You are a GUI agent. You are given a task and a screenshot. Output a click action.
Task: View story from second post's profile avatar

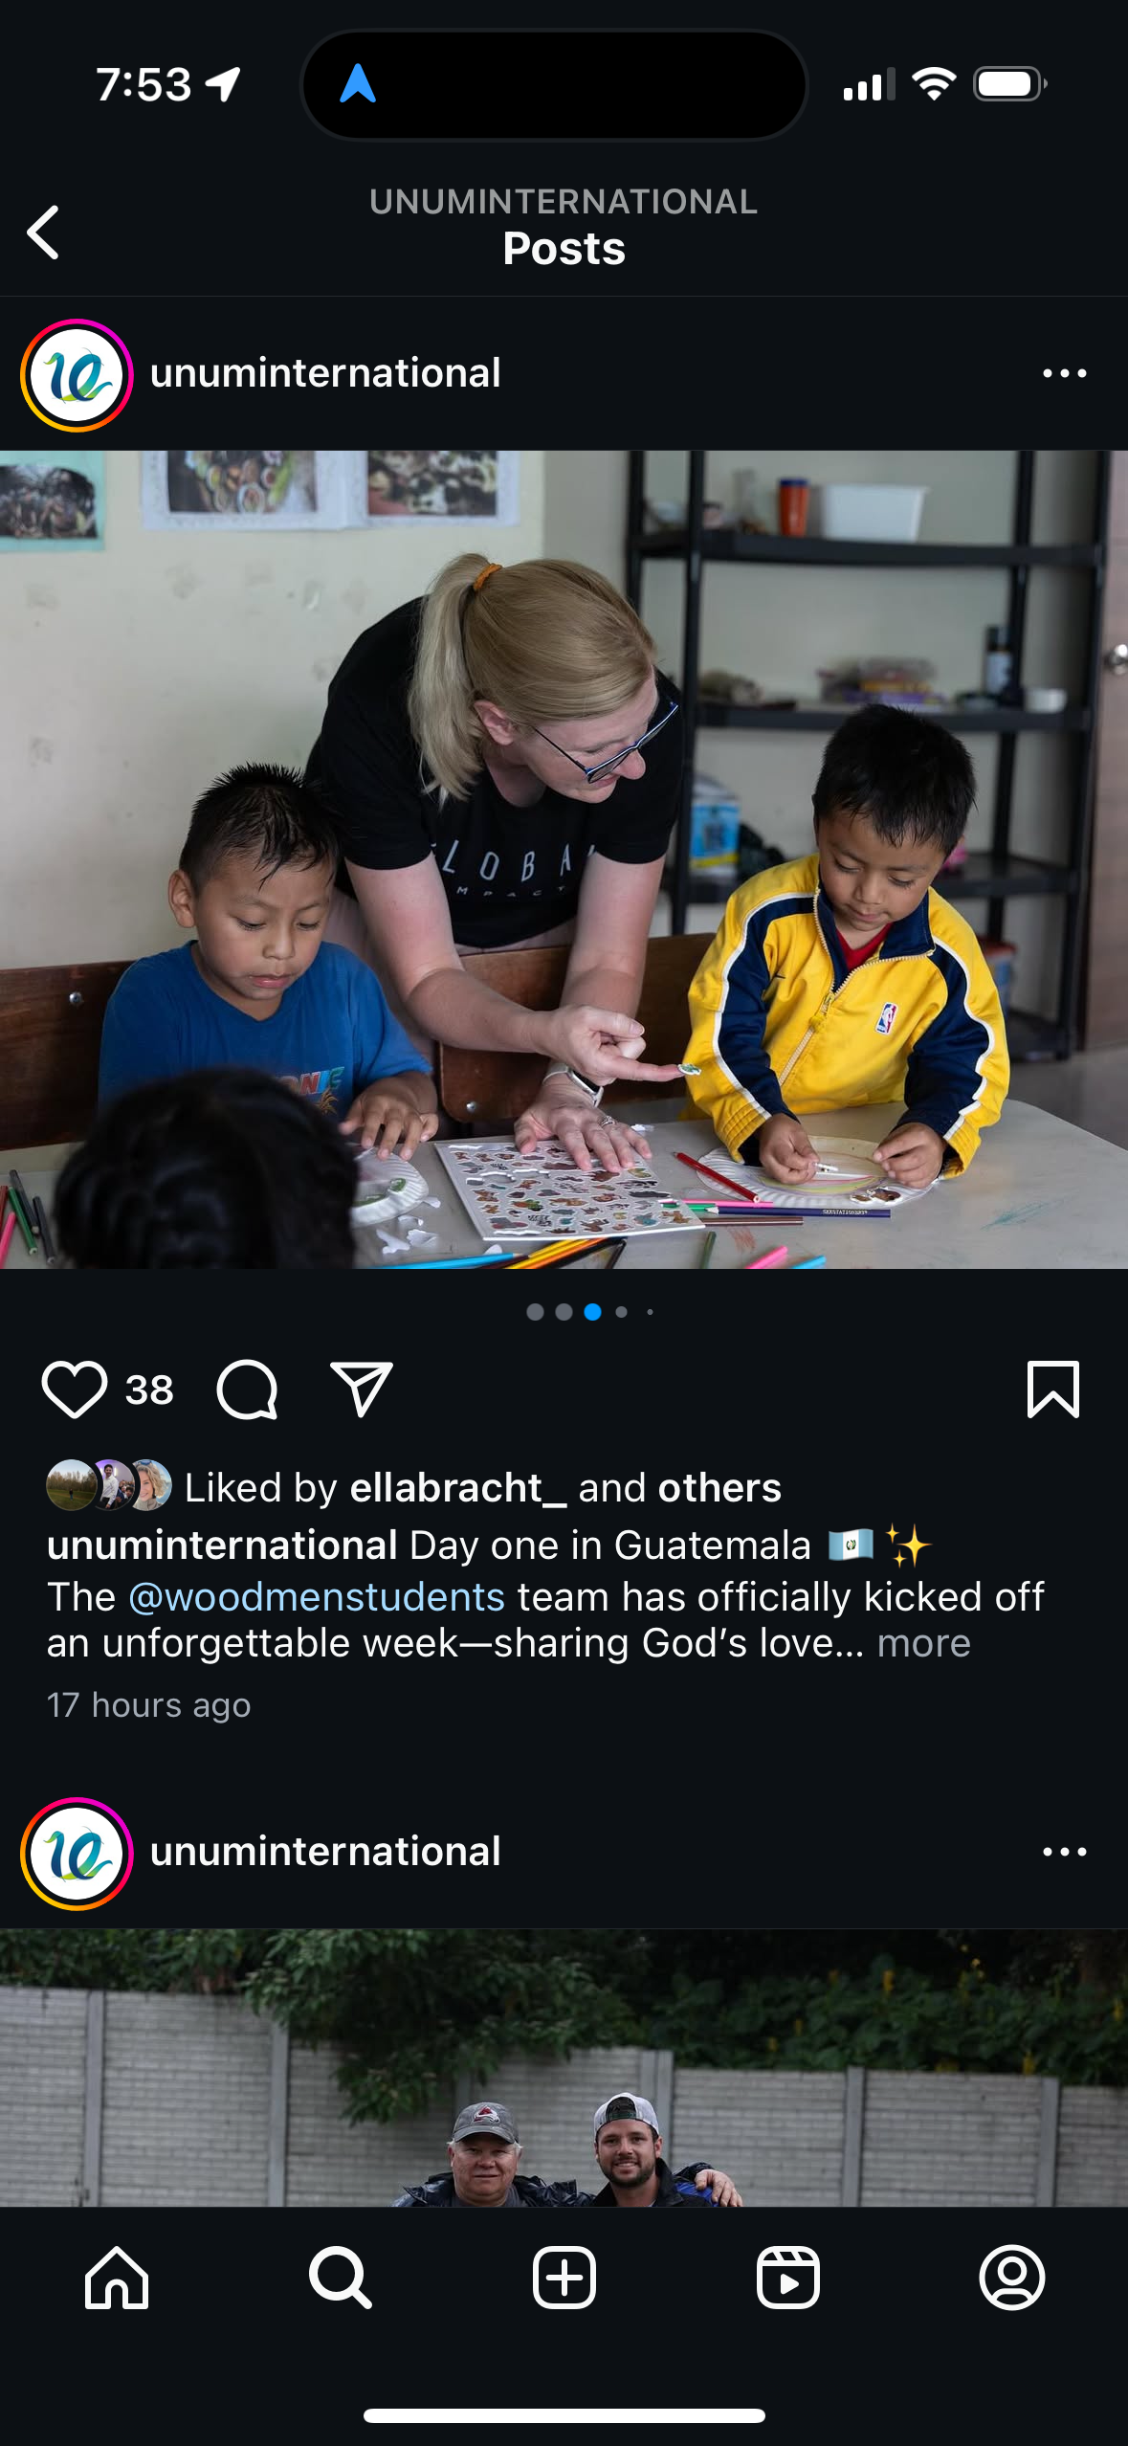coord(77,1854)
